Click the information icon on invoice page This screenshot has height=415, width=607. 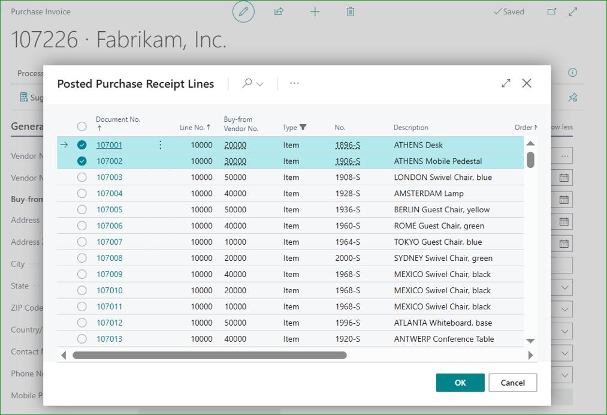click(x=573, y=73)
